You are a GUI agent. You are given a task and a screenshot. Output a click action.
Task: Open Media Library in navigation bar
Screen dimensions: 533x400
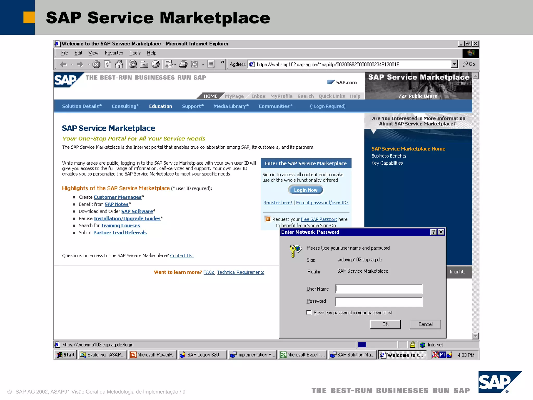point(231,106)
